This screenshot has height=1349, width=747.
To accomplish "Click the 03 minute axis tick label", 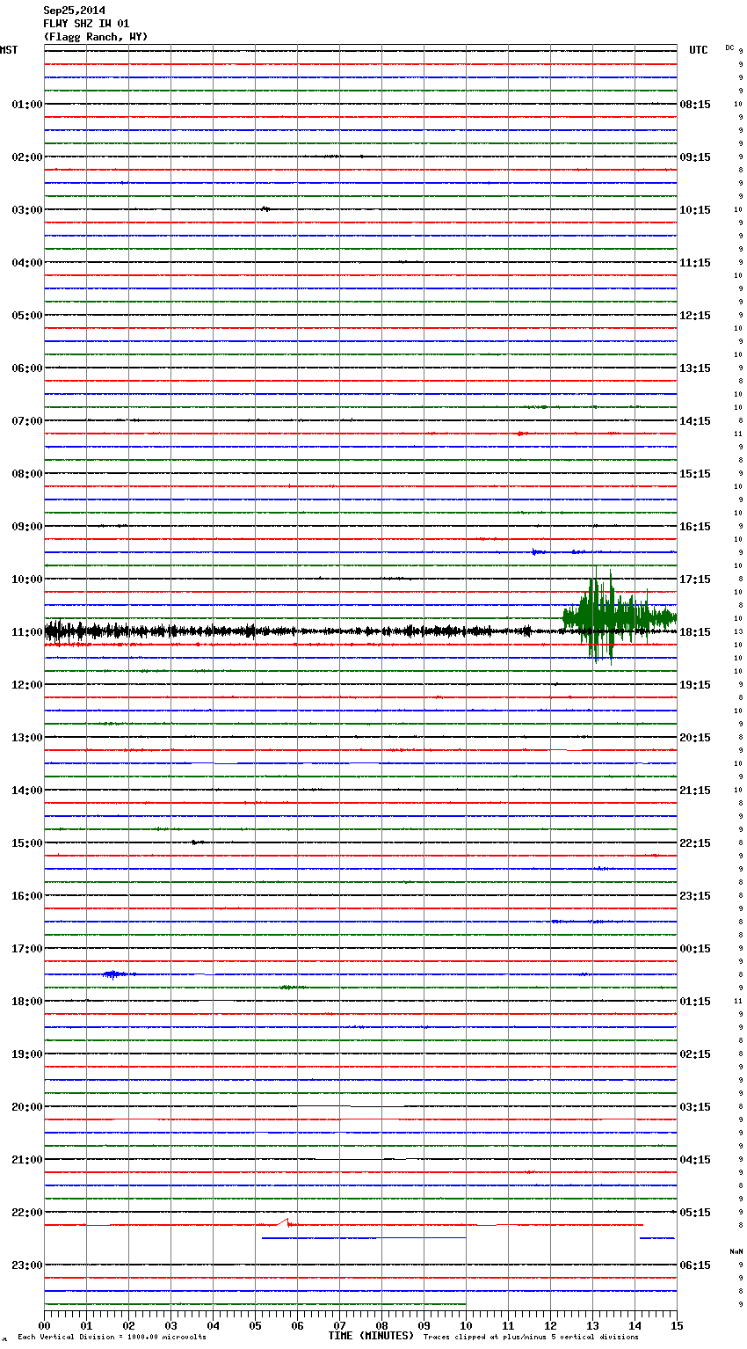I will coord(171,1325).
